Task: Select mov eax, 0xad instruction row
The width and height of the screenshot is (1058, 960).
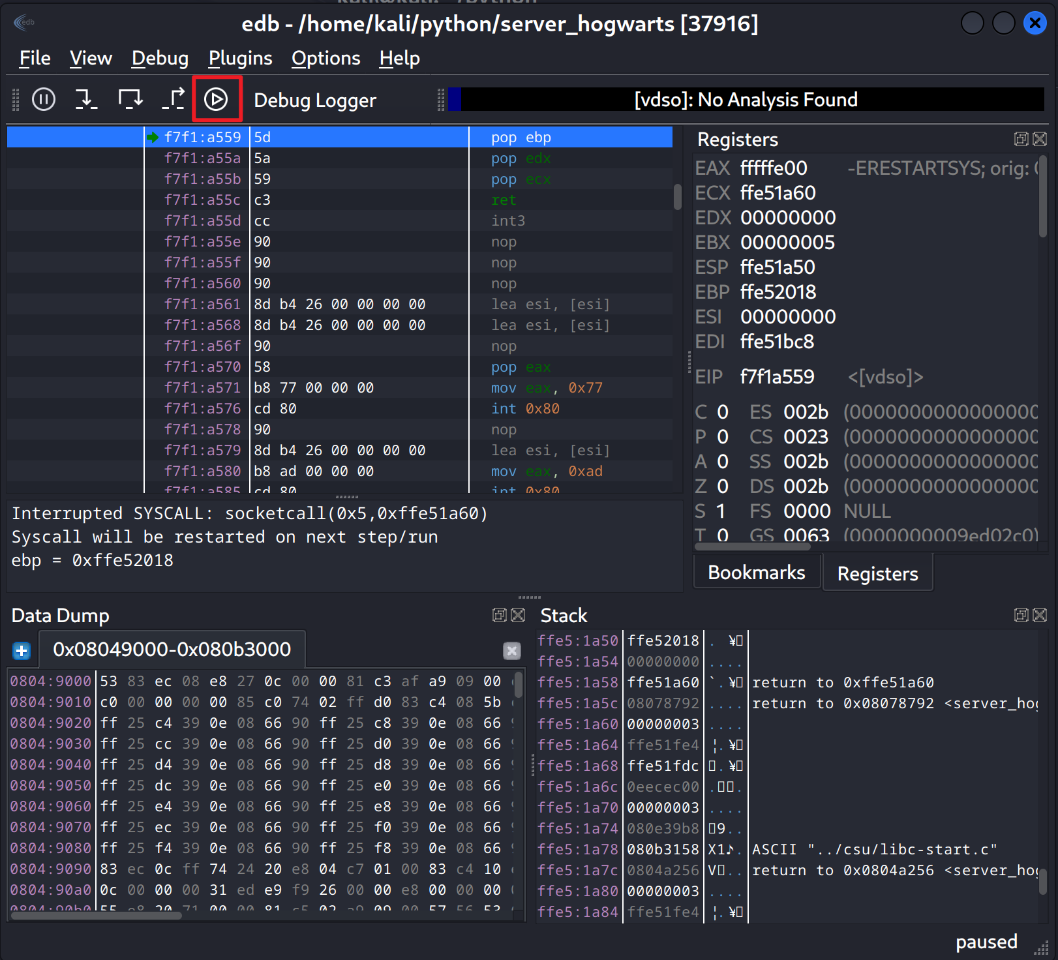Action: (x=339, y=472)
